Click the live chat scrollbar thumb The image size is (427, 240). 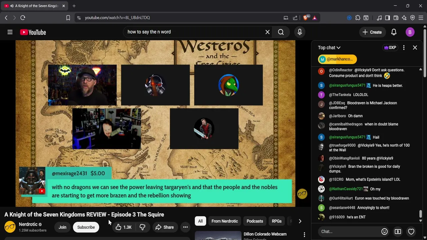pos(420,214)
